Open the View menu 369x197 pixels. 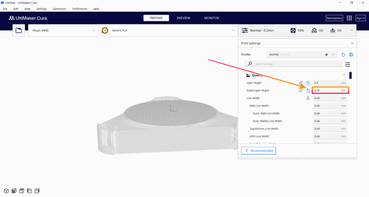(x=27, y=9)
